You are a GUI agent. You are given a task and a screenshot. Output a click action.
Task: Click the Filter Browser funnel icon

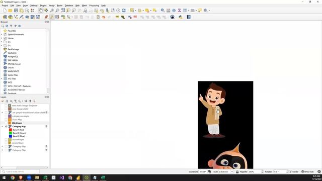(x=11, y=26)
